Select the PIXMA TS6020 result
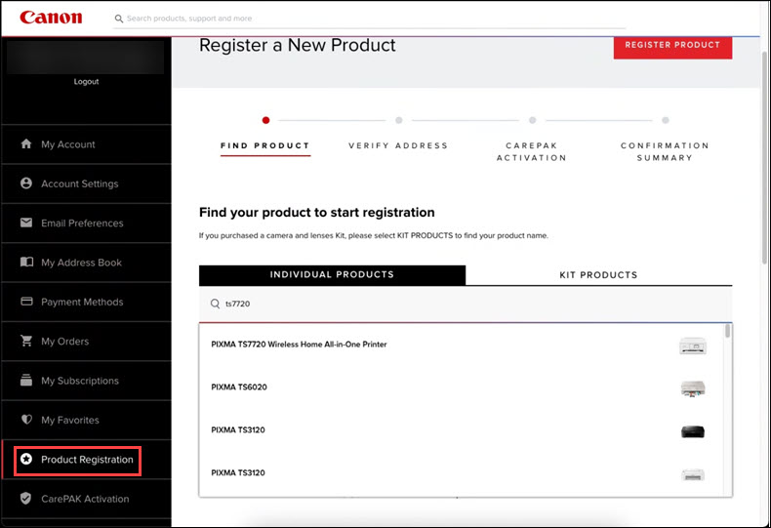 [461, 387]
